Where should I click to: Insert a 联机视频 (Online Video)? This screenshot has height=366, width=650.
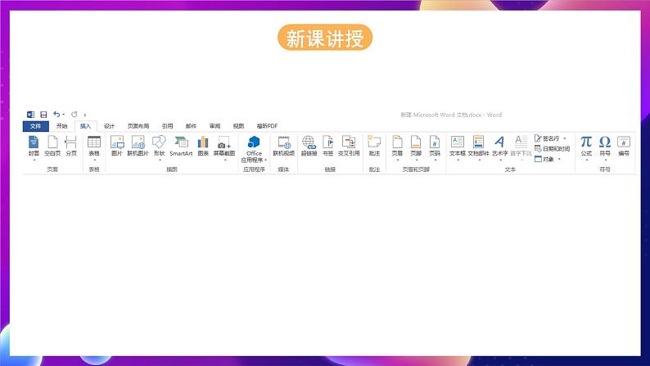point(284,146)
